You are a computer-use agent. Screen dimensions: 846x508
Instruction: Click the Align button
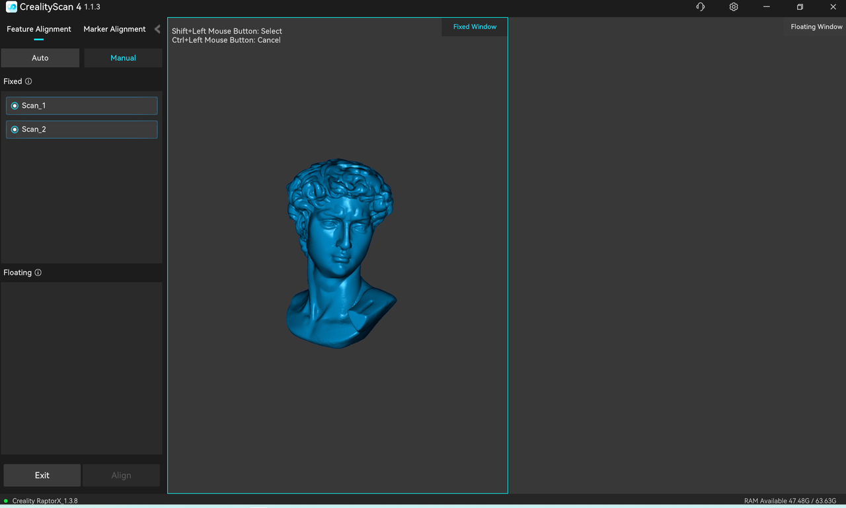click(x=121, y=475)
